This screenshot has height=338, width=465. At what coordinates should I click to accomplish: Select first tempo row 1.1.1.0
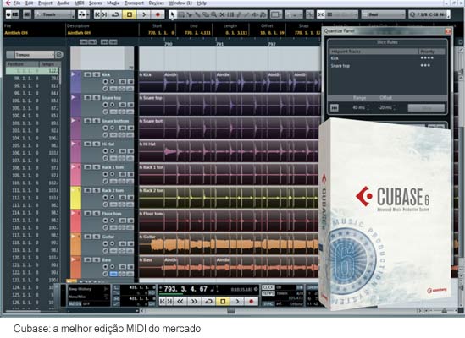pyautogui.click(x=33, y=71)
